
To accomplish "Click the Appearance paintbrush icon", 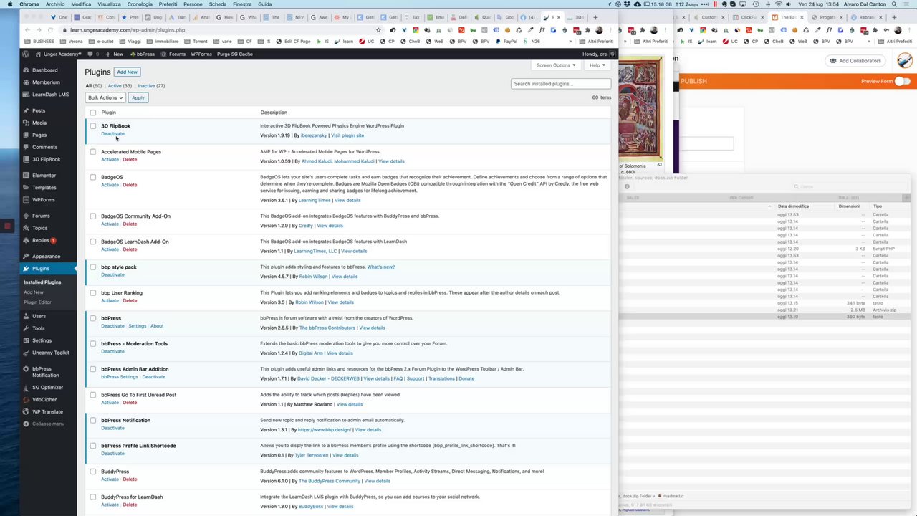I will click(x=26, y=256).
